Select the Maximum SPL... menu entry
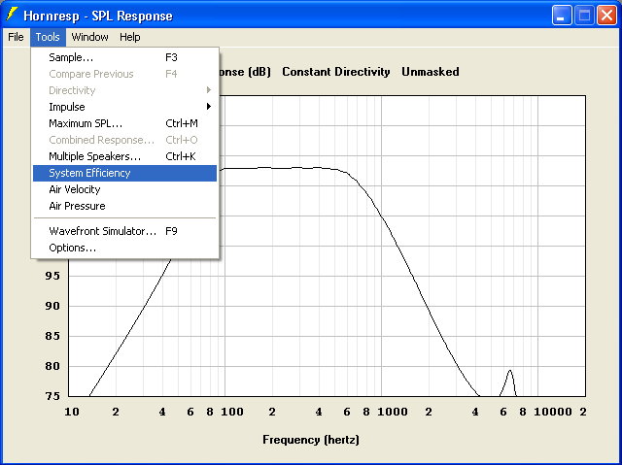Viewport: 622px width, 465px height. [125, 123]
